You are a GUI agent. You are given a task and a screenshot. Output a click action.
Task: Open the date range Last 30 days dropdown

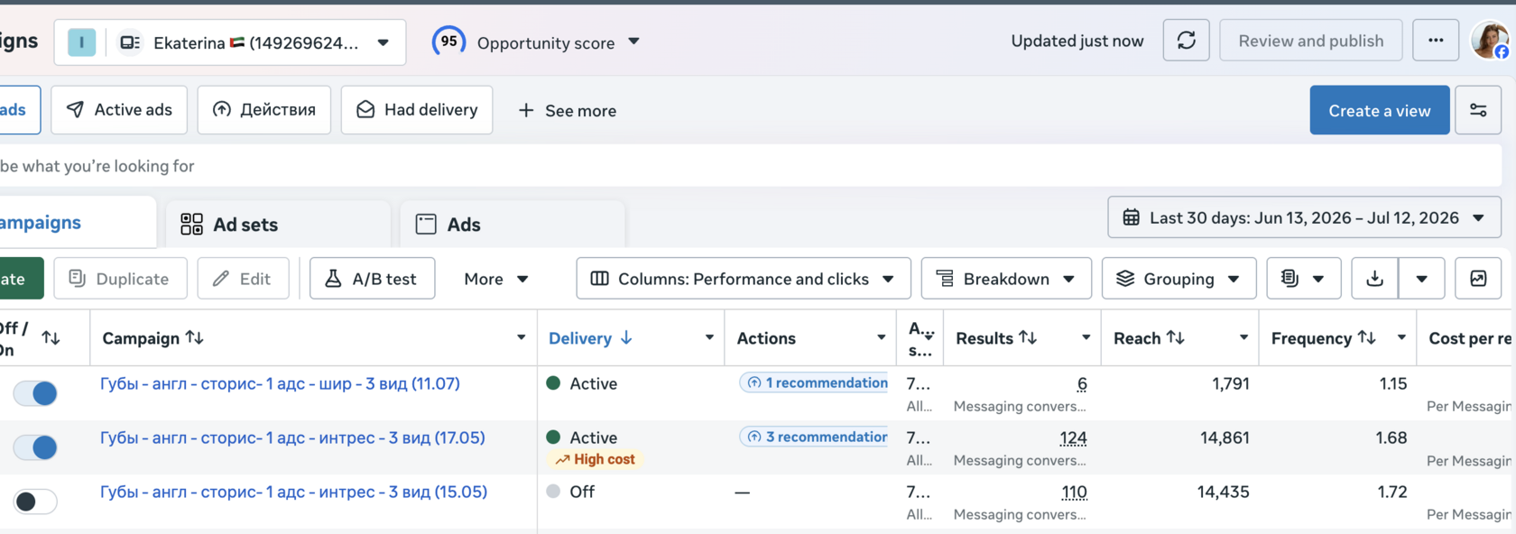pos(1304,217)
